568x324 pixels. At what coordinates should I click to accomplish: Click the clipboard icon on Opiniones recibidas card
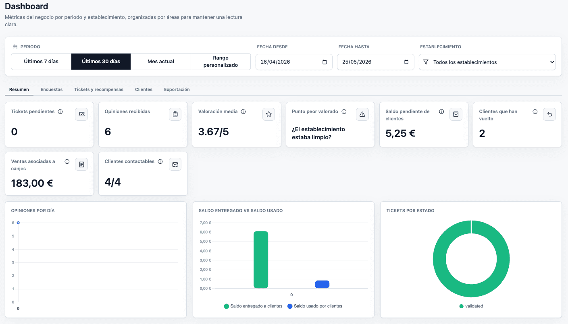click(175, 114)
